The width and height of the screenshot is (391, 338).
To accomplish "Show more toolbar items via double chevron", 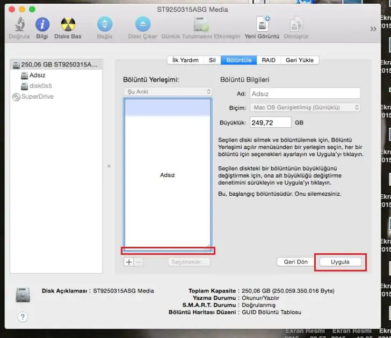I will (373, 29).
